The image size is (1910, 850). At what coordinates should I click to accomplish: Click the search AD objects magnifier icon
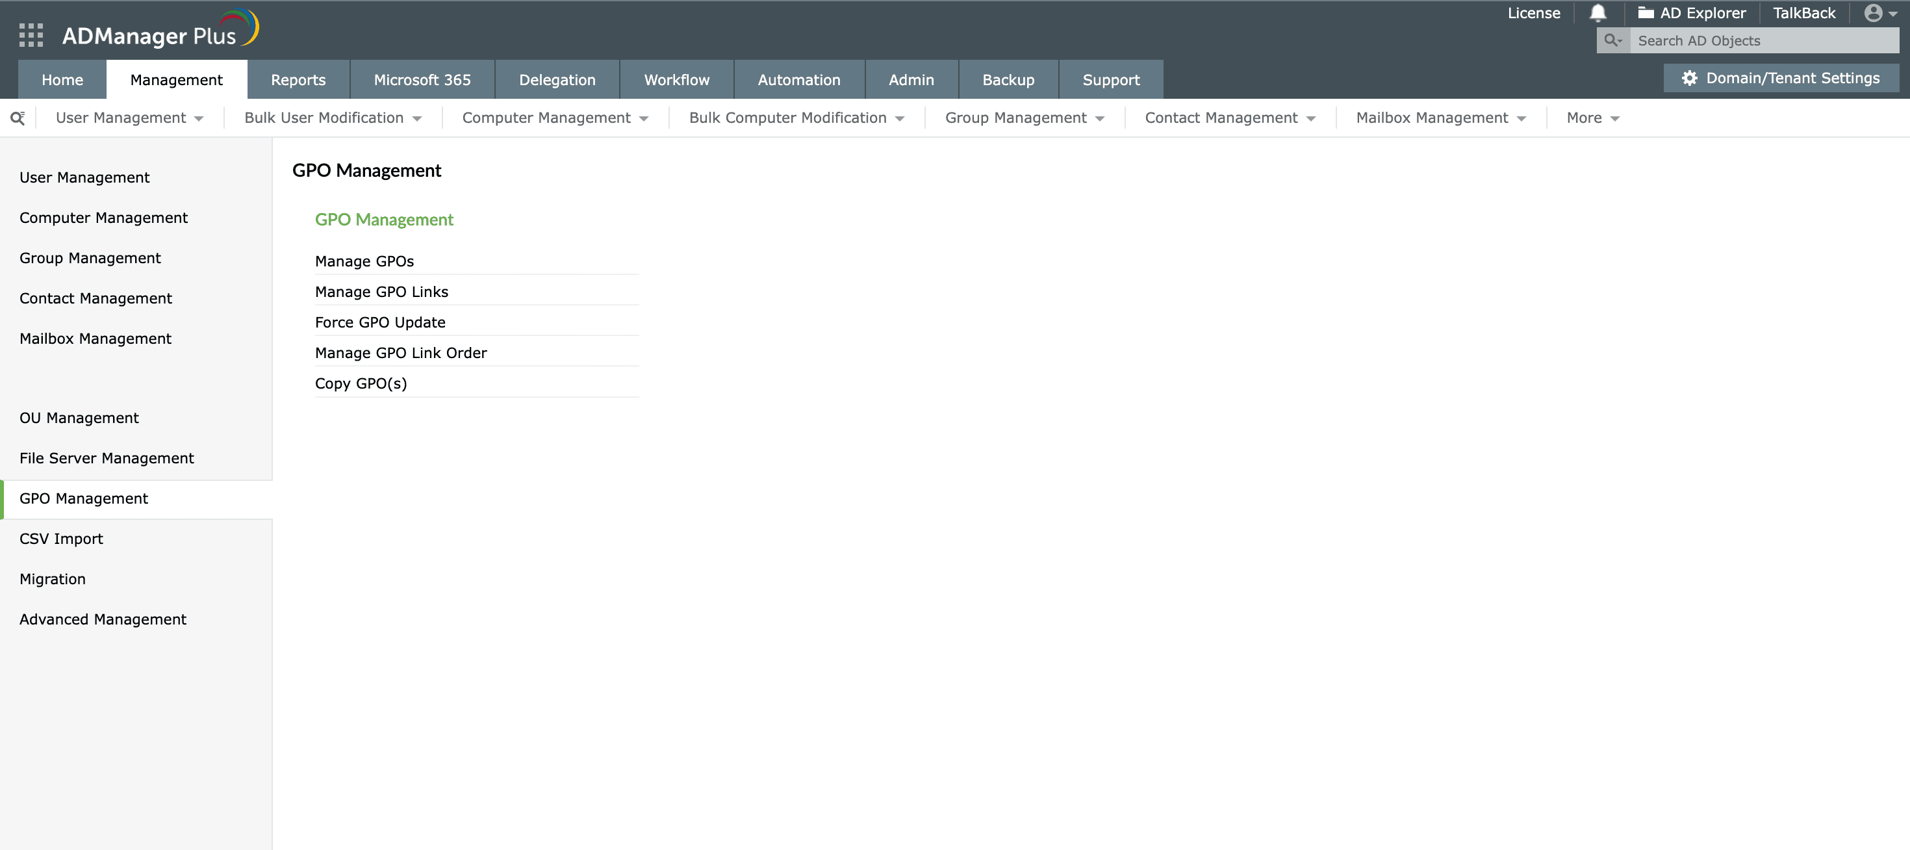(x=1612, y=41)
